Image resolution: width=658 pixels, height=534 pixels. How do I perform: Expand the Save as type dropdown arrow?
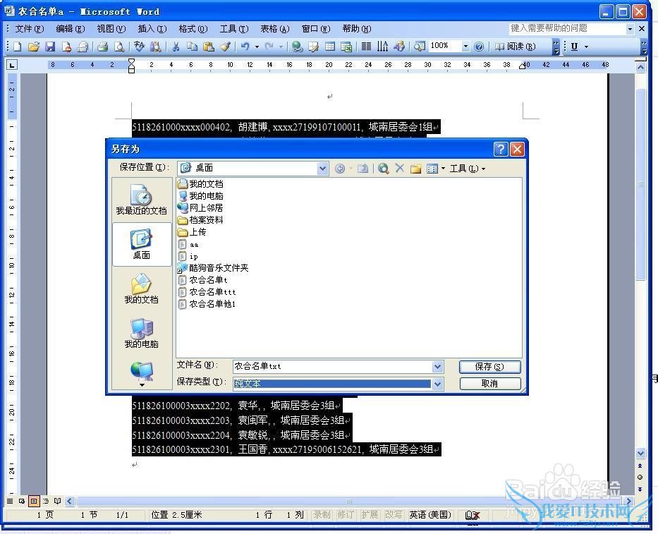click(437, 384)
